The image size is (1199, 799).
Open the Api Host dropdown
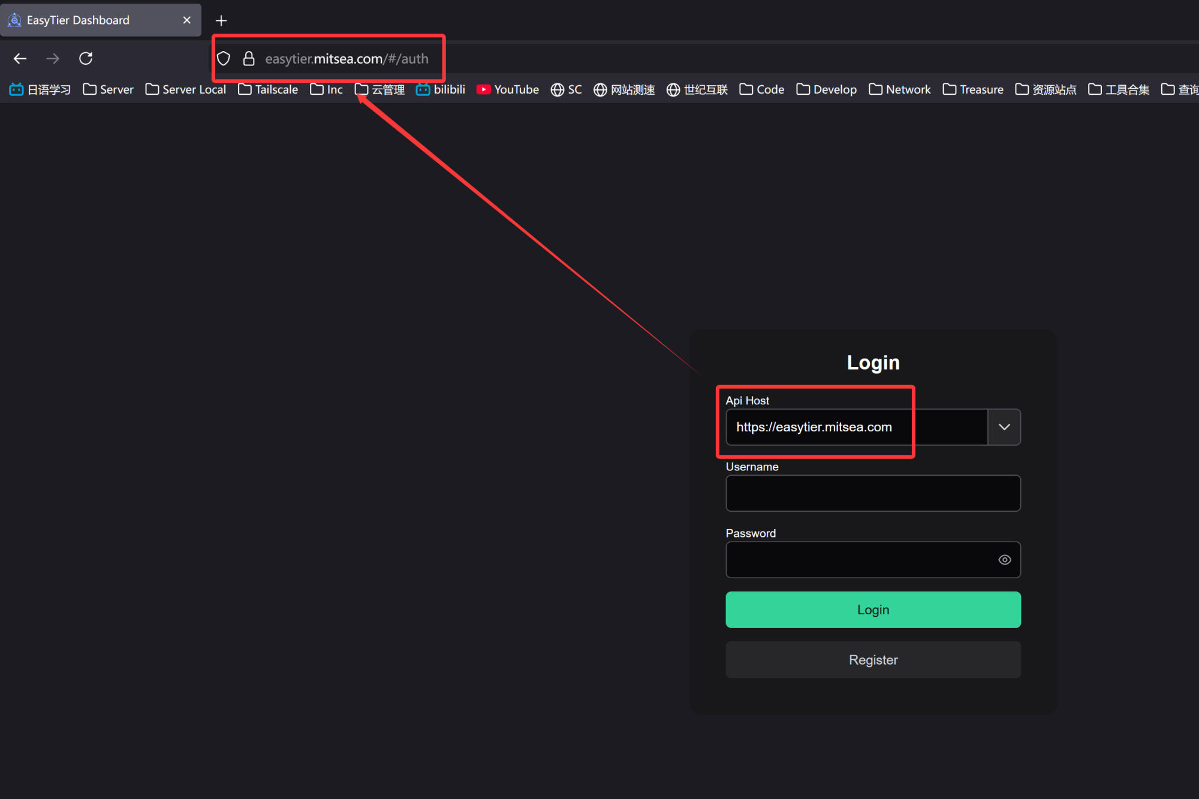[1004, 426]
